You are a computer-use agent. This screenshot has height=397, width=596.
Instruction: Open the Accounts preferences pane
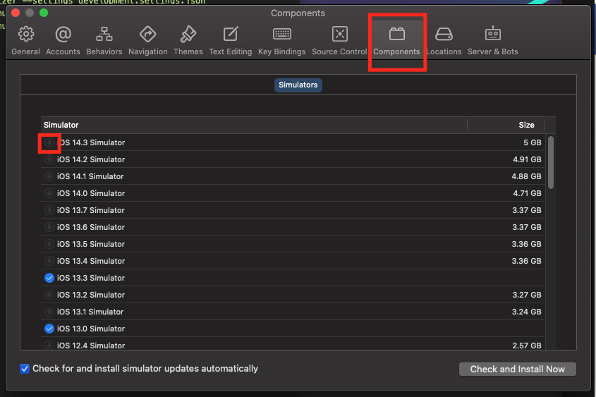pyautogui.click(x=63, y=40)
